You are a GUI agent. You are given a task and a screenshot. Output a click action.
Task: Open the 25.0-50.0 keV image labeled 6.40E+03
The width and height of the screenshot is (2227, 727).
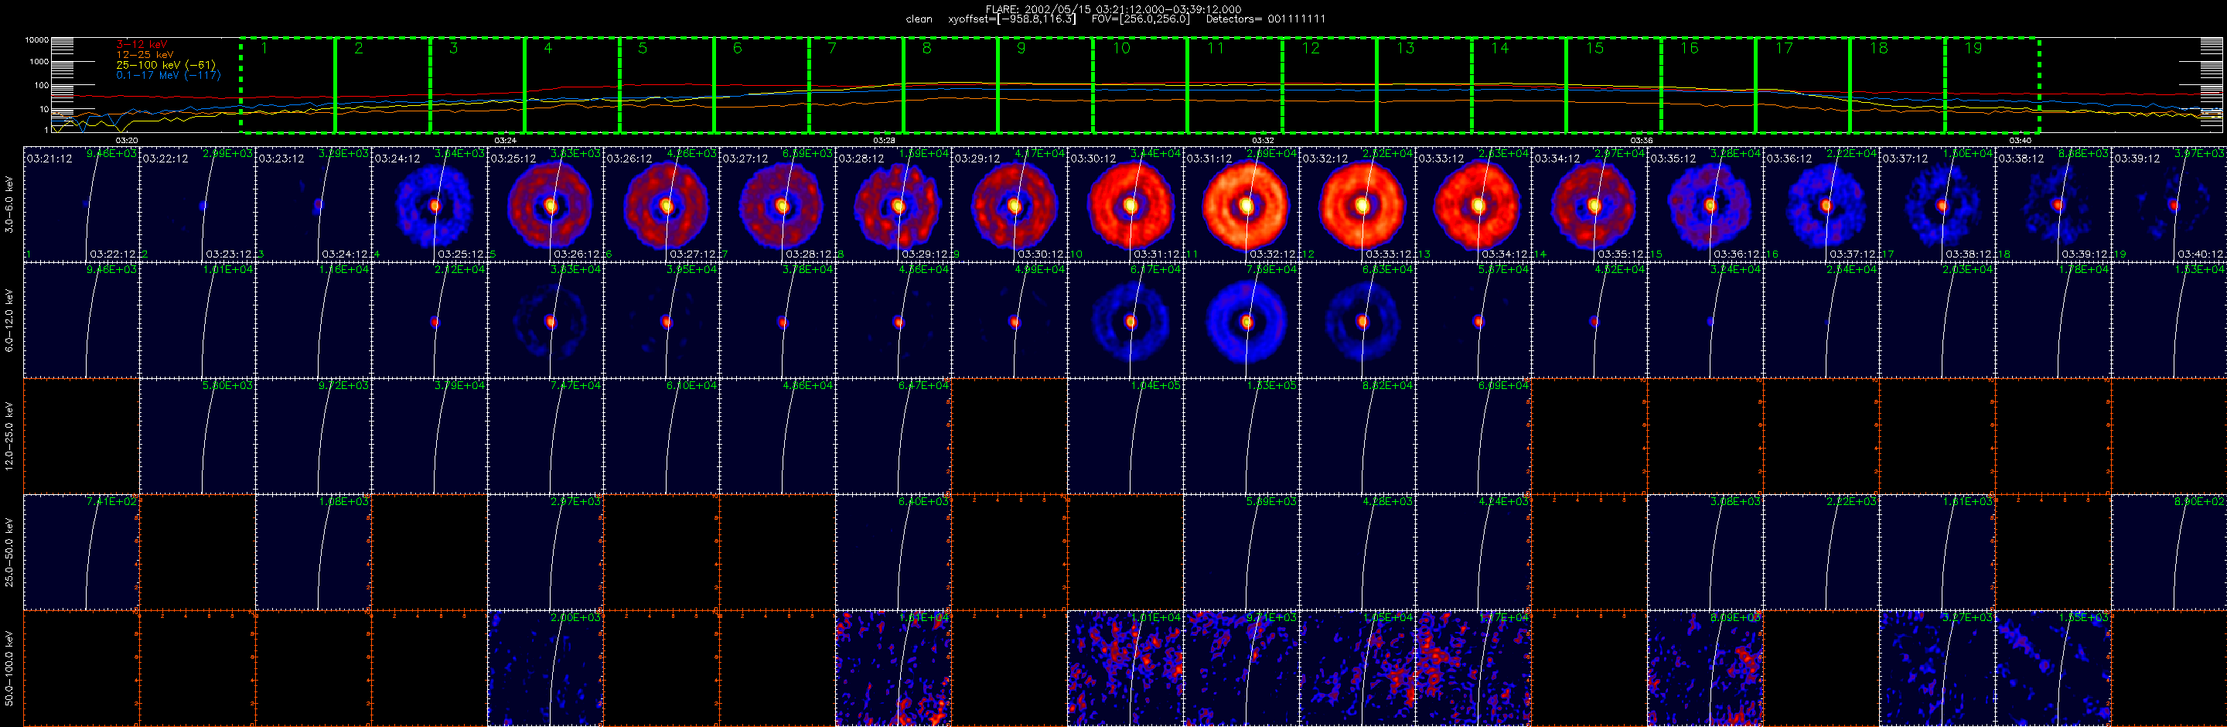893,552
